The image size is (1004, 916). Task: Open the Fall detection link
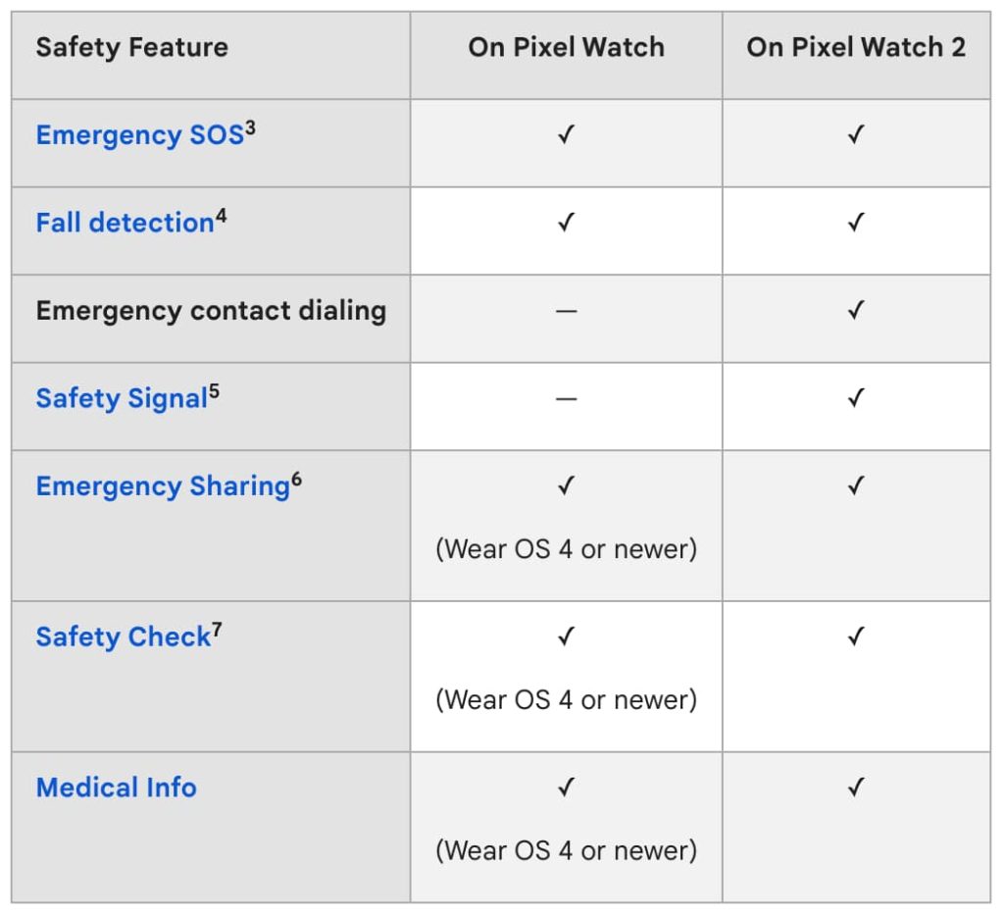point(125,223)
